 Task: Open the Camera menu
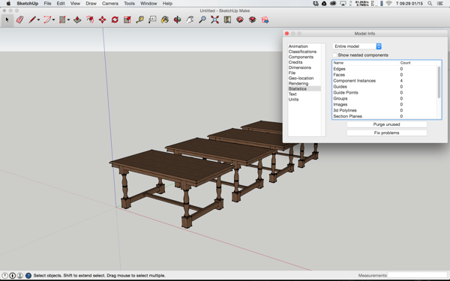click(110, 4)
